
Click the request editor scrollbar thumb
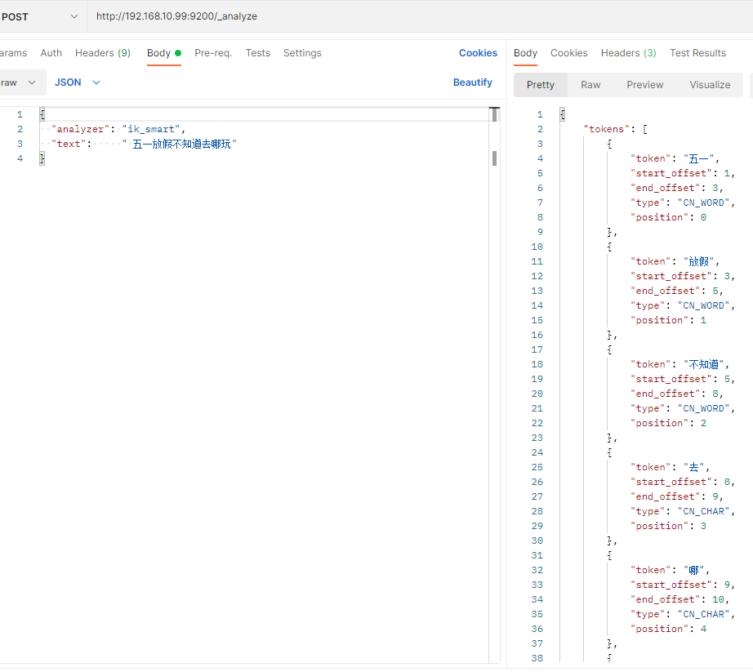click(495, 158)
